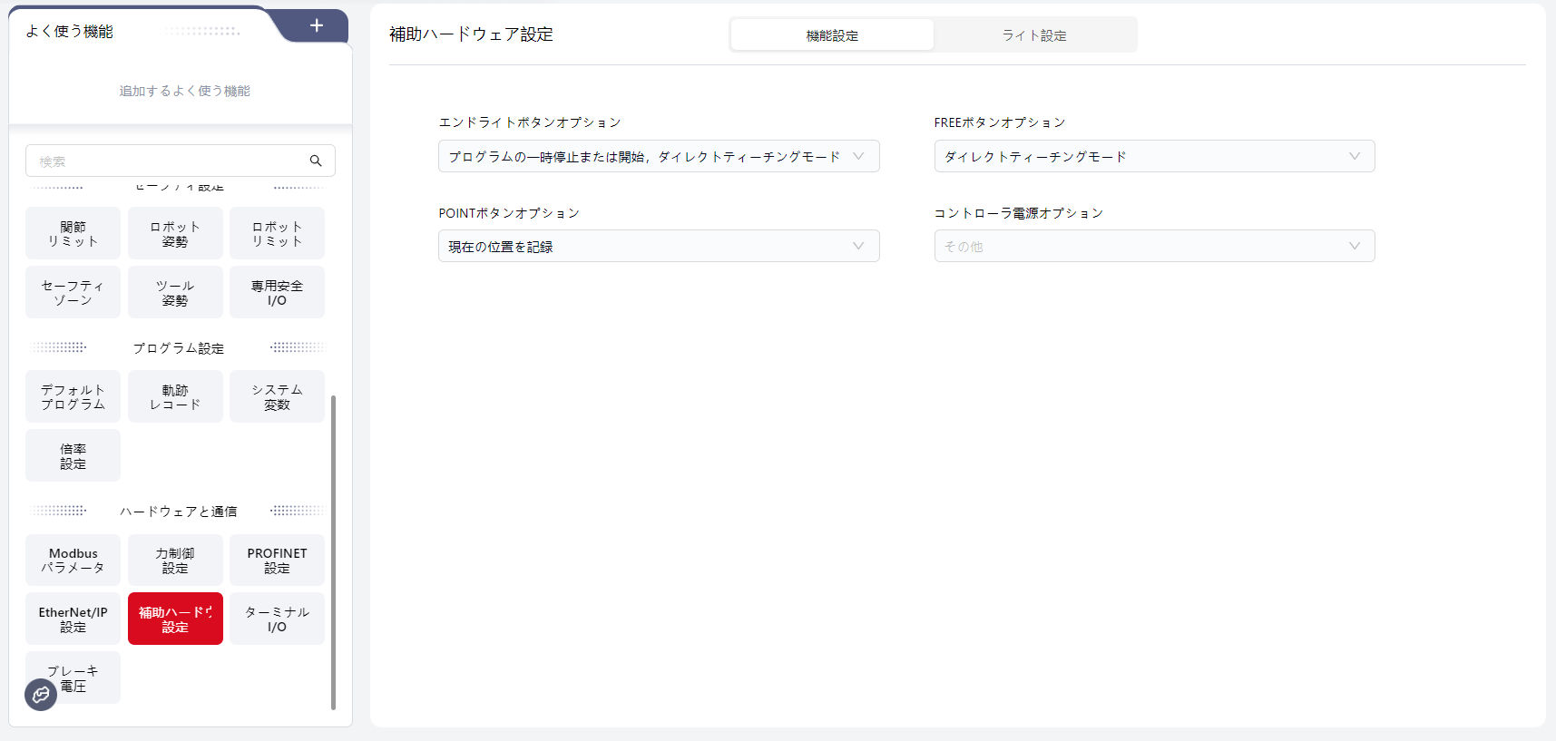Open the エンドライトボタンオプション dropdown
Image resolution: width=1556 pixels, height=741 pixels.
click(658, 156)
